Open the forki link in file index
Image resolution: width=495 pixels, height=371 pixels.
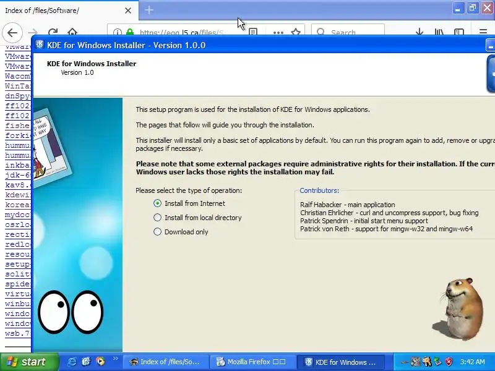click(x=18, y=135)
